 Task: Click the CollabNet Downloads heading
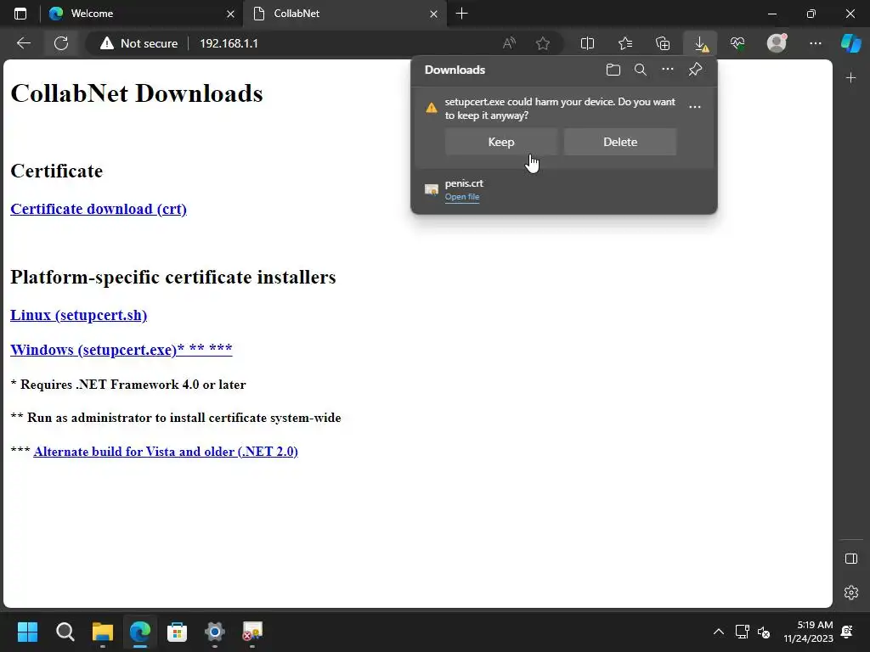(x=137, y=93)
